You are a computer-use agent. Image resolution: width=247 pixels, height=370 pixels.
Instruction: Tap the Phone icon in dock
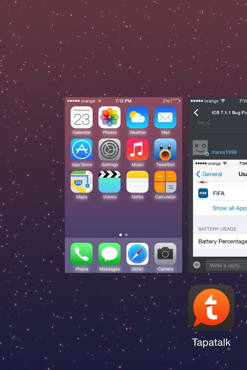tap(81, 254)
